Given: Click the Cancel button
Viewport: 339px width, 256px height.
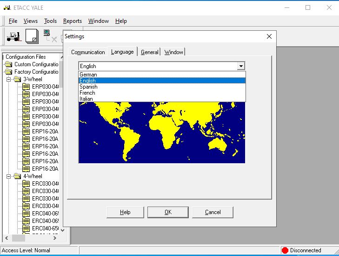Looking at the screenshot, I should click(213, 212).
